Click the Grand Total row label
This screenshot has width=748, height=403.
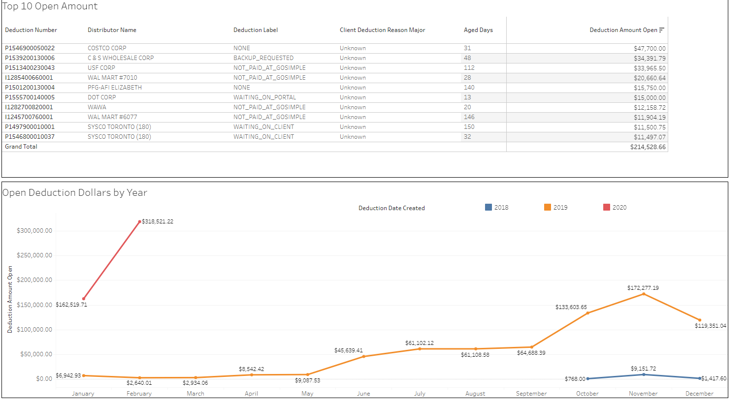21,147
